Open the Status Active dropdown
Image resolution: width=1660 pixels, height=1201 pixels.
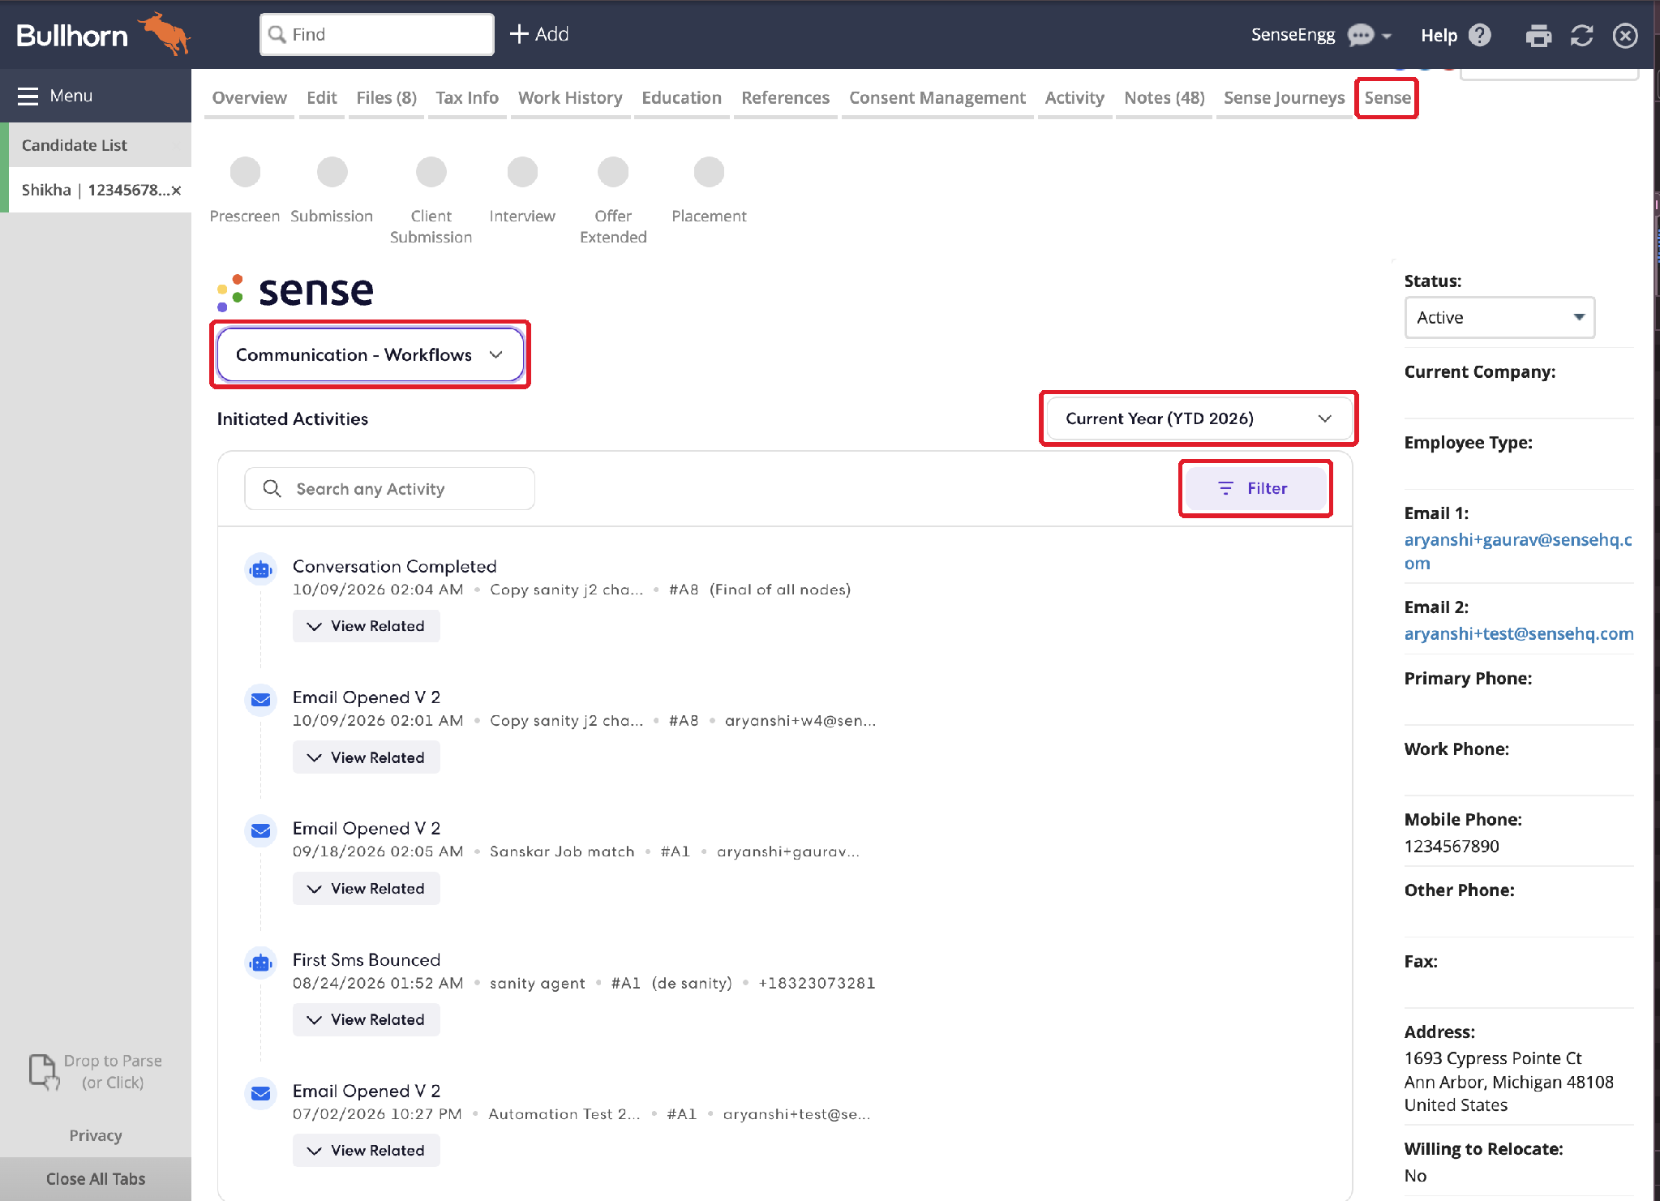point(1499,317)
